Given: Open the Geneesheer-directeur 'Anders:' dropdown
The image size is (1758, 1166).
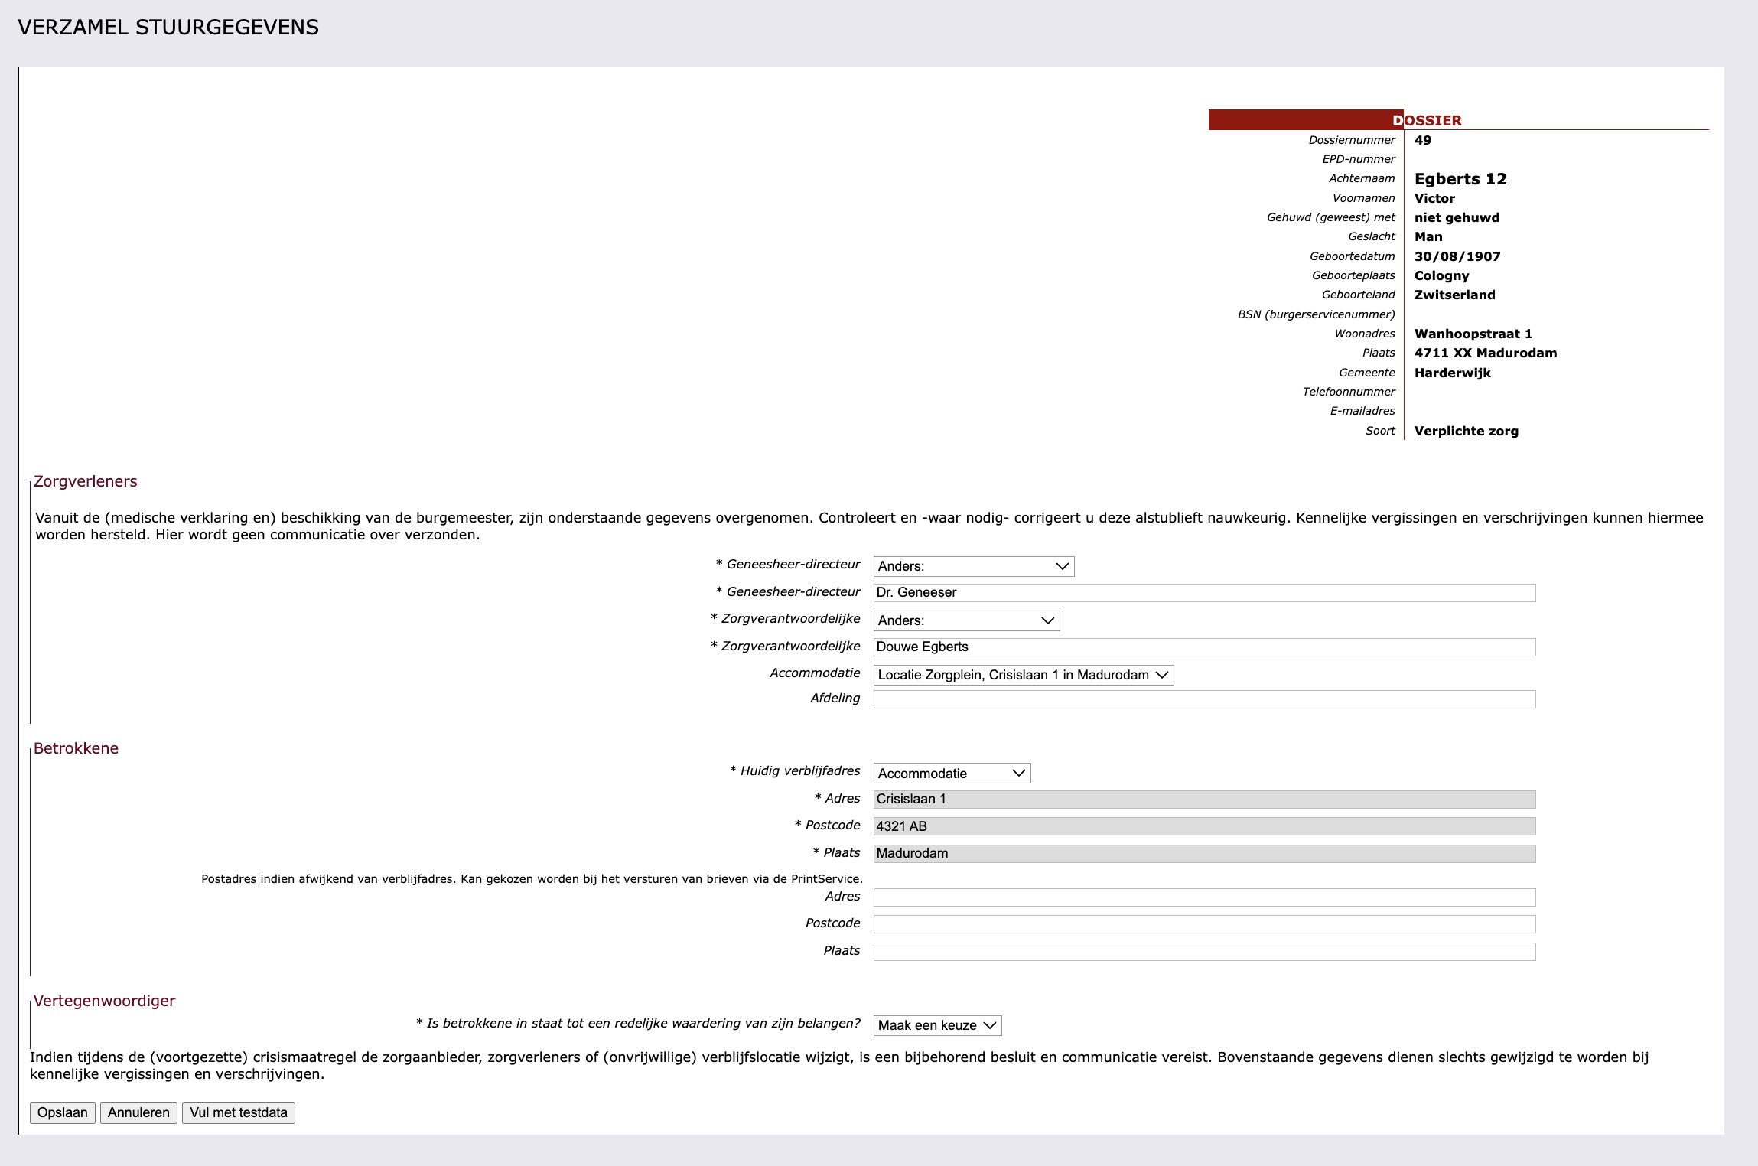Looking at the screenshot, I should (974, 566).
